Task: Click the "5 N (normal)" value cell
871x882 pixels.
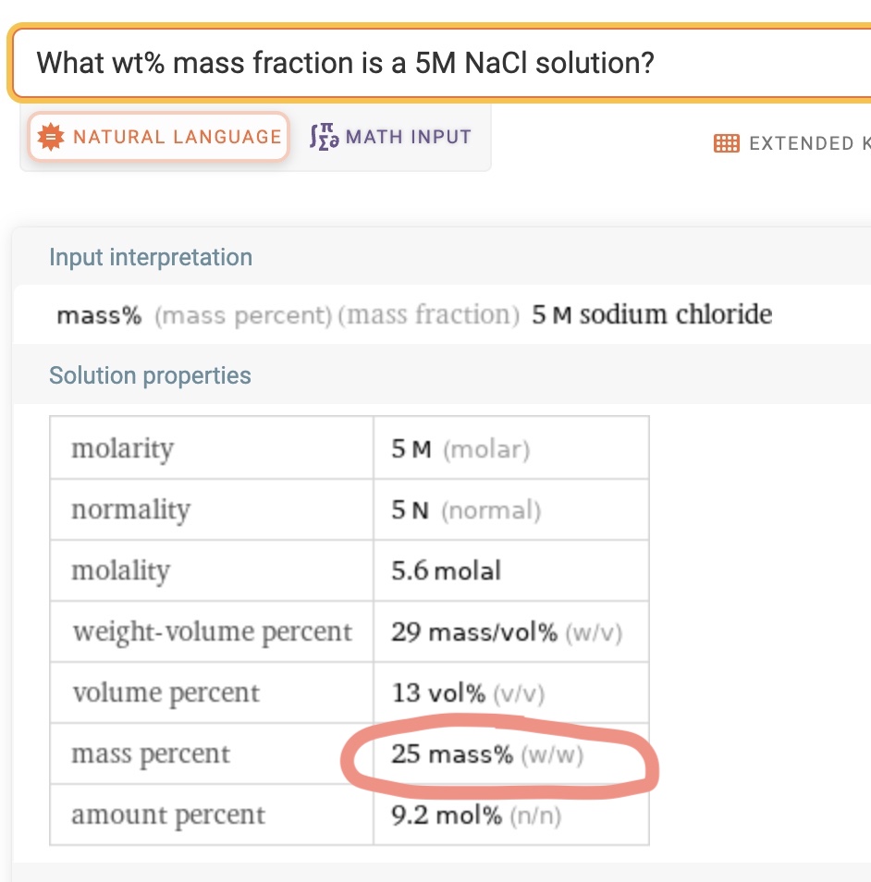Action: tap(465, 509)
